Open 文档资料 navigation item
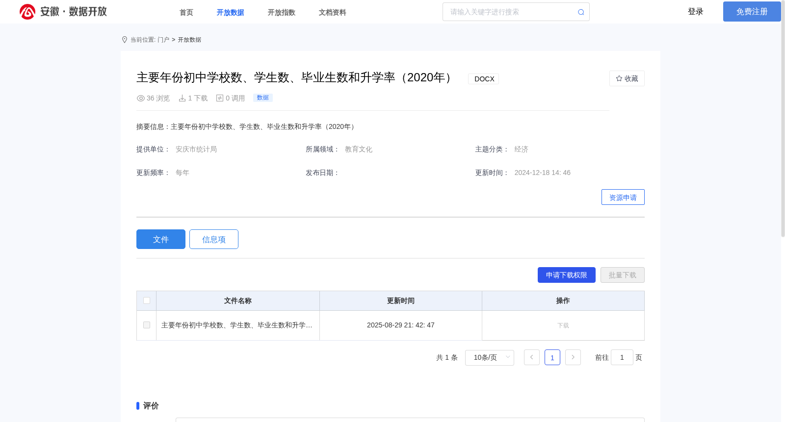This screenshot has width=785, height=422. click(x=332, y=12)
